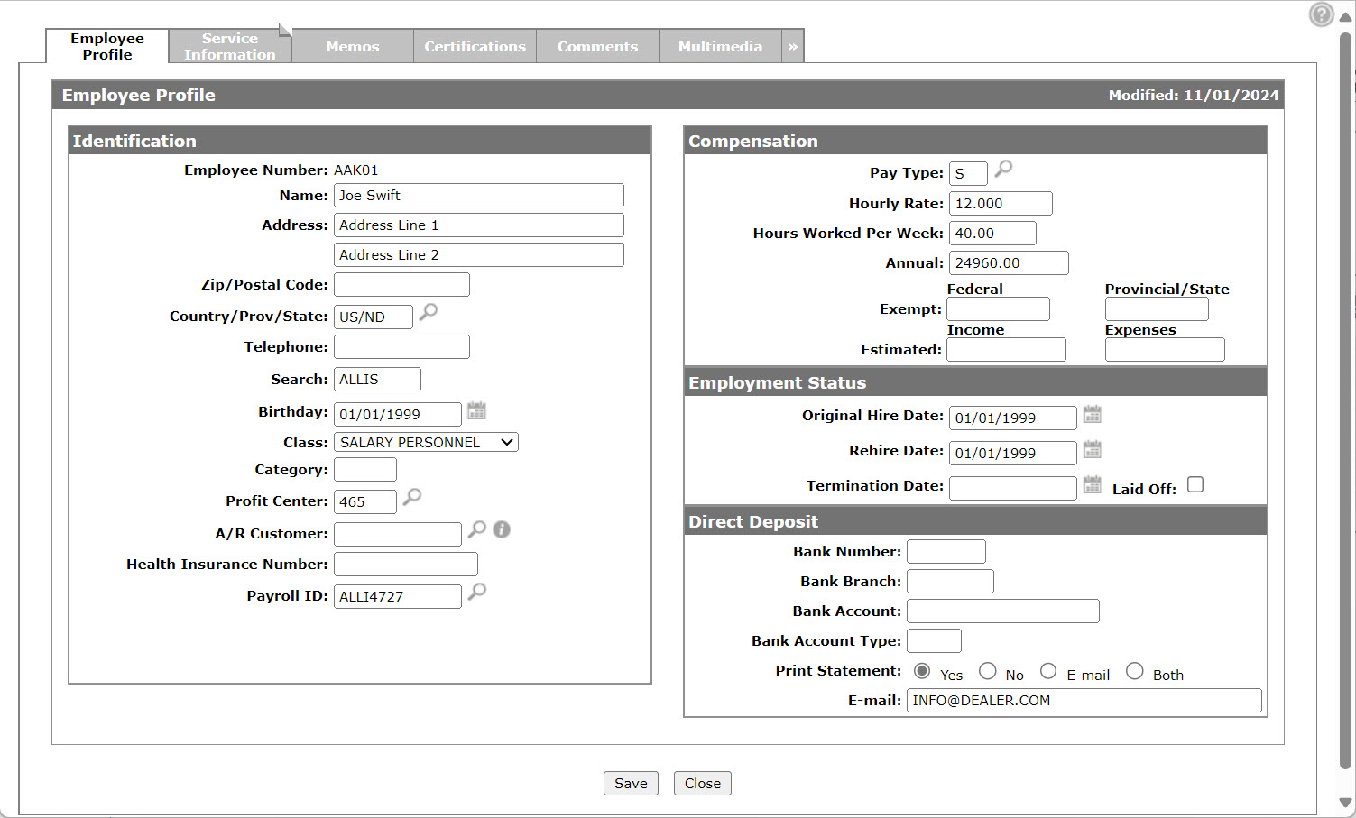Click the Health Insurance Number field

pos(406,564)
